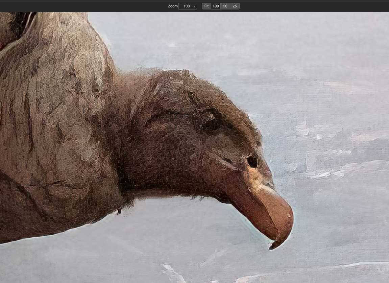Screen dimensions: 389x283
Task: Select the Fit zoom preset
Action: 206,6
